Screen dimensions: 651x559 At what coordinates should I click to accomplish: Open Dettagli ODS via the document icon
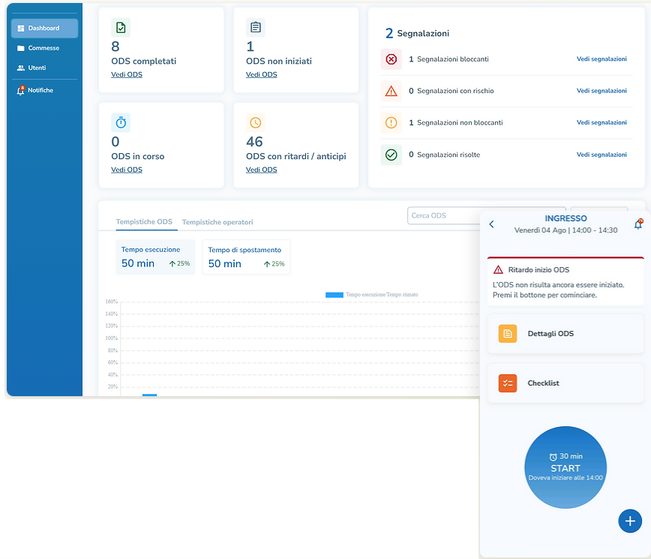point(509,333)
